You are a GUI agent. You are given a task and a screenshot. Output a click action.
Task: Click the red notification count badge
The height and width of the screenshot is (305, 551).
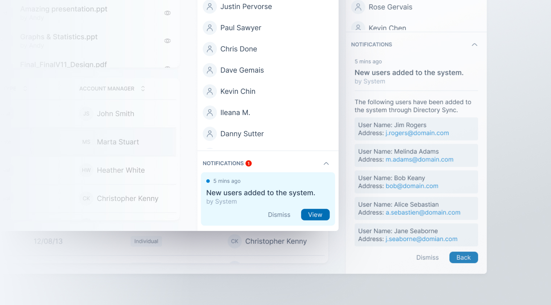pyautogui.click(x=249, y=163)
